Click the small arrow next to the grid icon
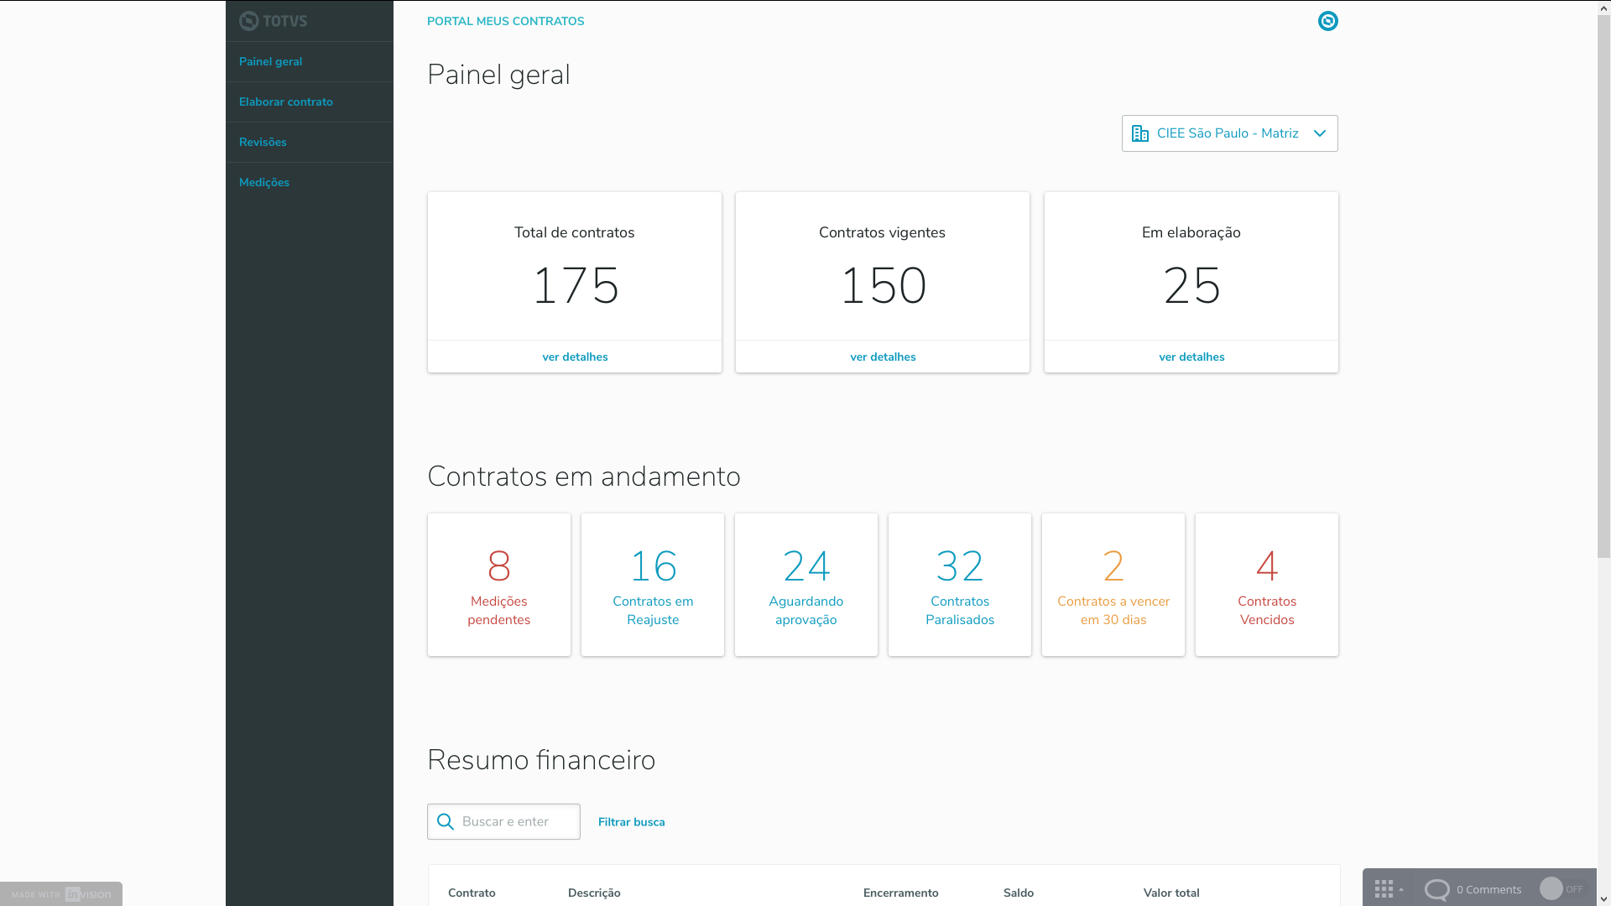 [x=1401, y=889]
